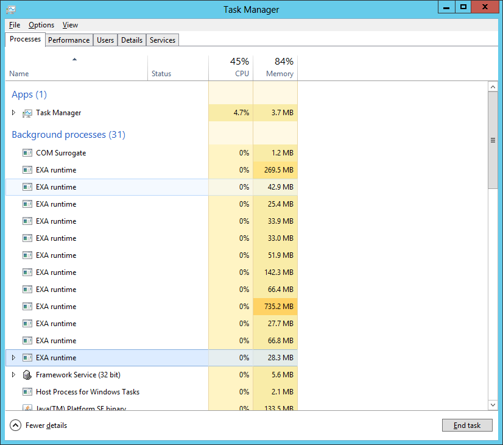Click the Host Process for Windows Tasks icon
503x445 pixels.
pyautogui.click(x=27, y=392)
